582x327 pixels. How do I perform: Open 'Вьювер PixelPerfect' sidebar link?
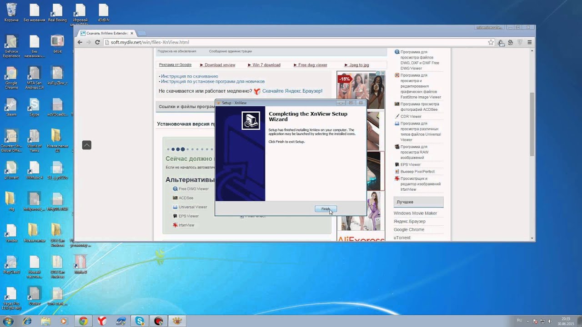click(417, 172)
